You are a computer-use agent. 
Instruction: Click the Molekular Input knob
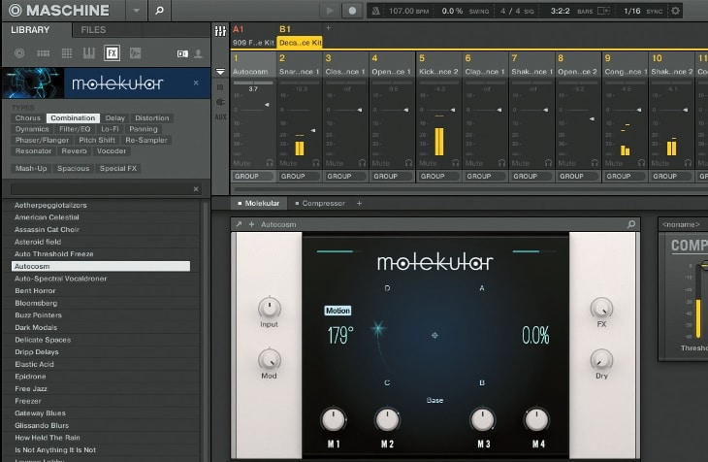(x=269, y=309)
